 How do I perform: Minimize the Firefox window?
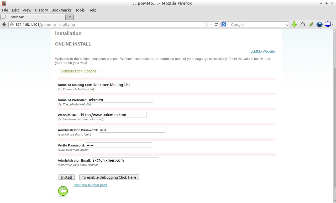pos(321,3)
